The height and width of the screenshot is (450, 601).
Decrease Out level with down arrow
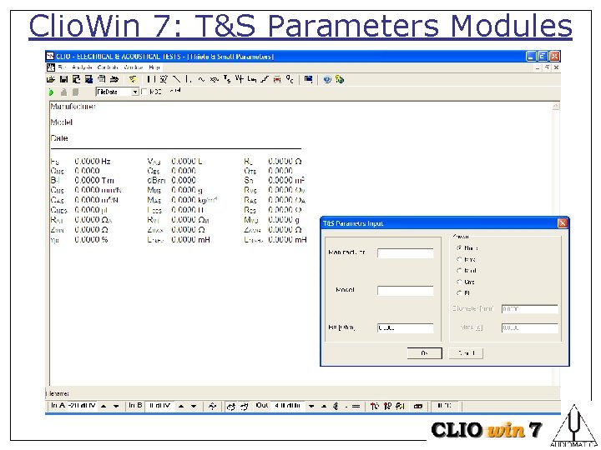tap(311, 407)
